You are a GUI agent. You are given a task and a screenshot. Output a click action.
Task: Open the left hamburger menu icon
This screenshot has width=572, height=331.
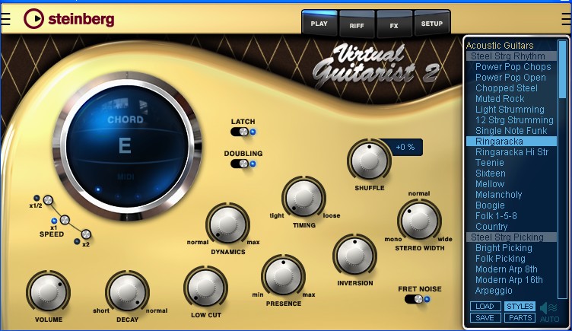pos(5,19)
